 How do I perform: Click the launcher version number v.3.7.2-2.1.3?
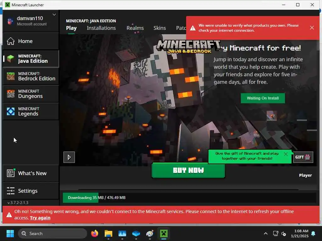coord(18,203)
